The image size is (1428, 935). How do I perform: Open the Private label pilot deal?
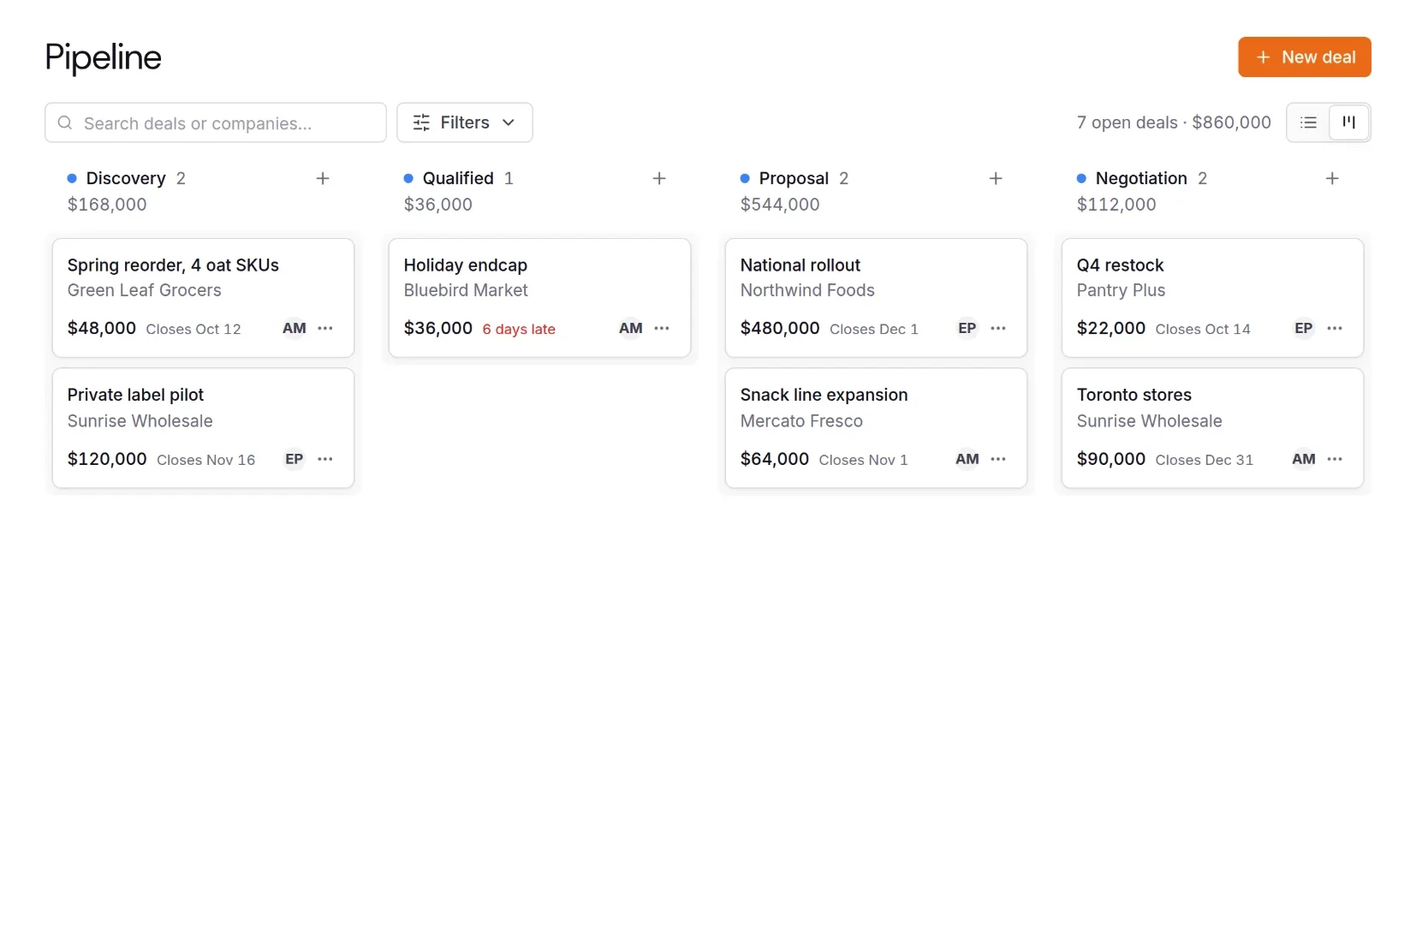tap(203, 428)
